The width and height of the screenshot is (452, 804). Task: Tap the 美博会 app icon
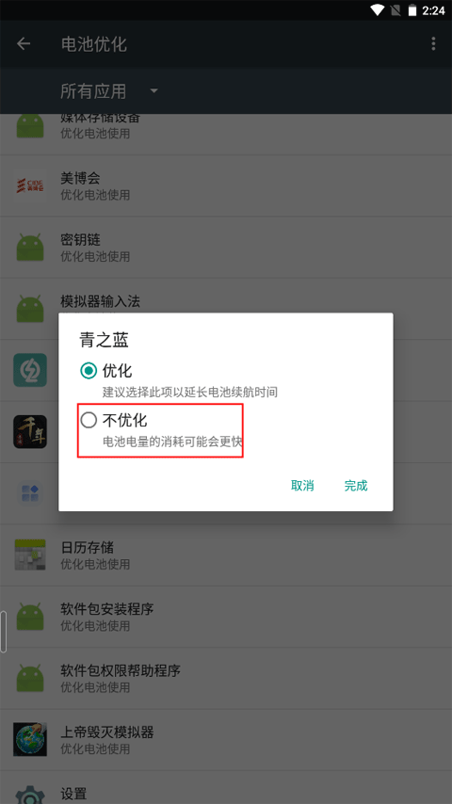[x=30, y=185]
